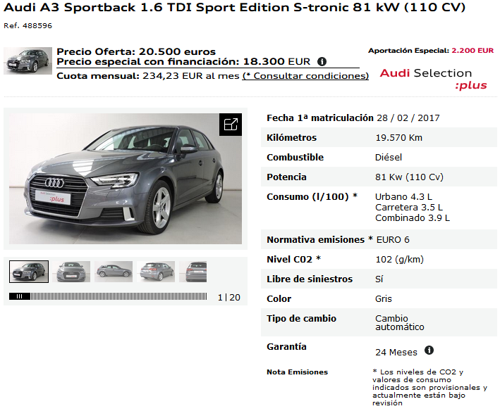Select the first front-quarter view thumbnail
500x411 pixels.
29,272
